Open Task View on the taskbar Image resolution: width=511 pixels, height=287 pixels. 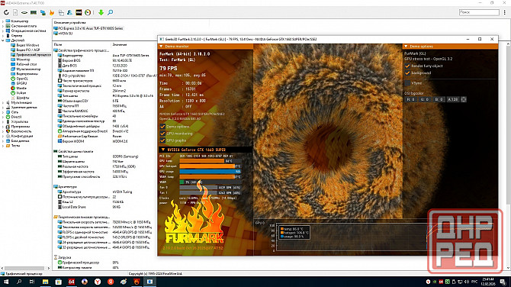(32, 282)
